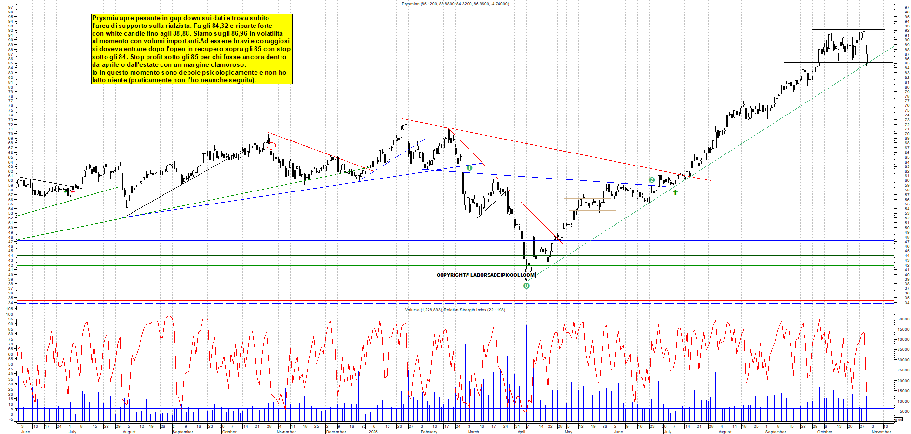
Task: Click the red left-pointing arrow marker near July 2024
Action: point(72,191)
